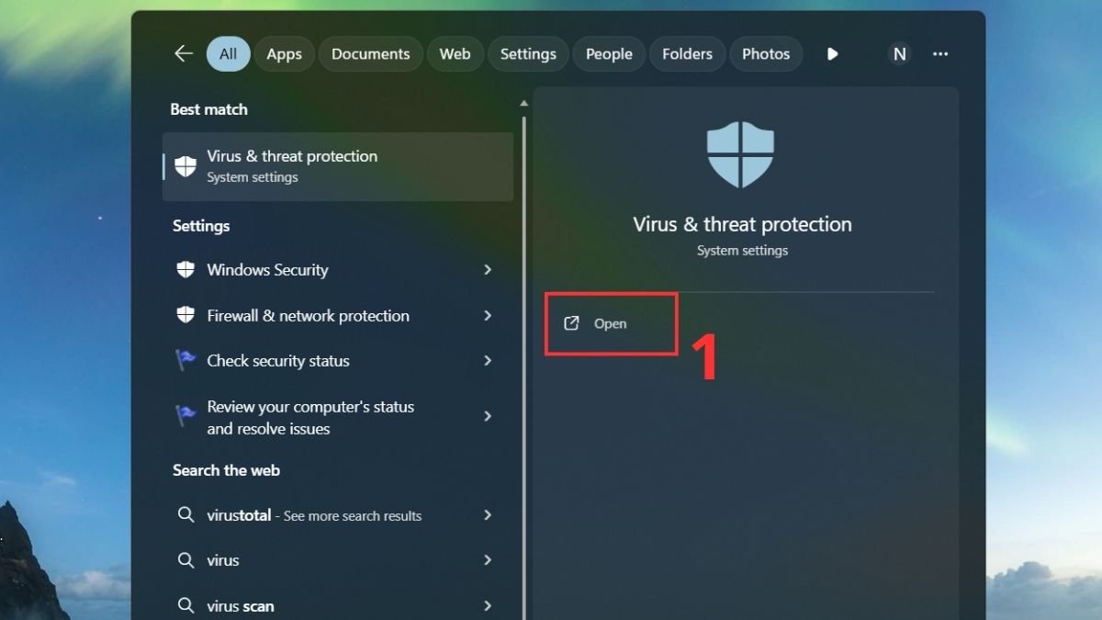Select the Photos filter pill
Viewport: 1102px width, 620px height.
(766, 53)
